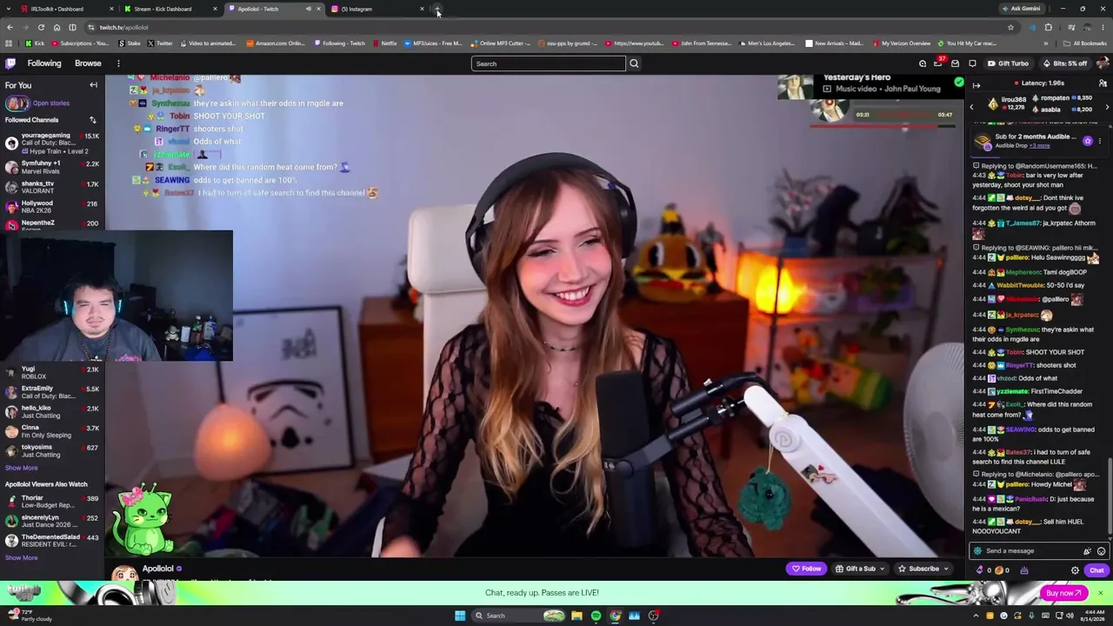Open the Kick bookmark
Viewport: 1113px width, 626px height.
pyautogui.click(x=35, y=43)
